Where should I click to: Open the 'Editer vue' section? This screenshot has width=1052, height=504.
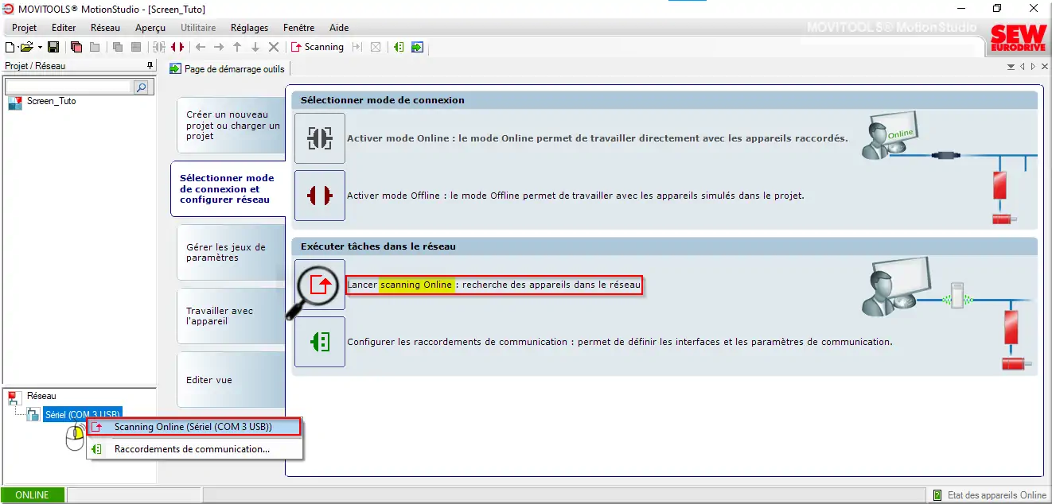coord(231,380)
